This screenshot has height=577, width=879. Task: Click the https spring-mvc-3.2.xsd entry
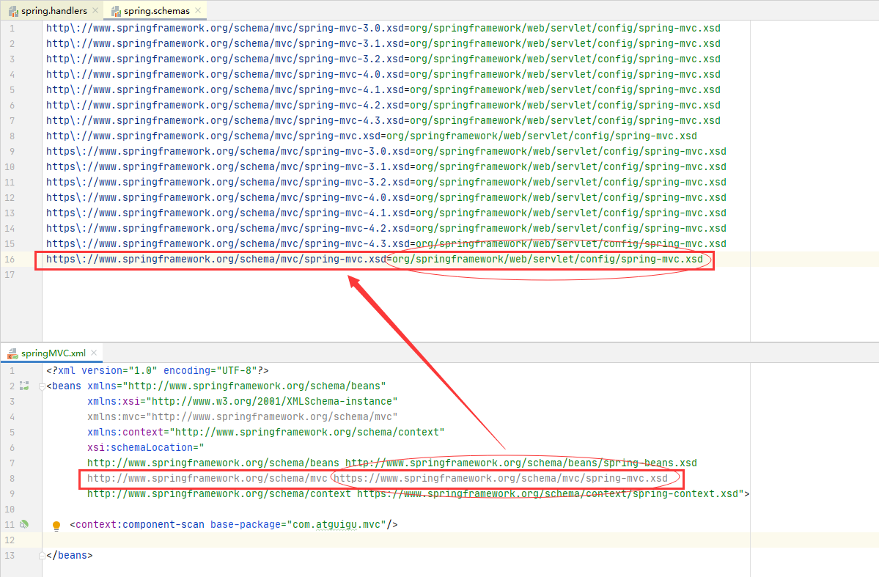pos(386,183)
